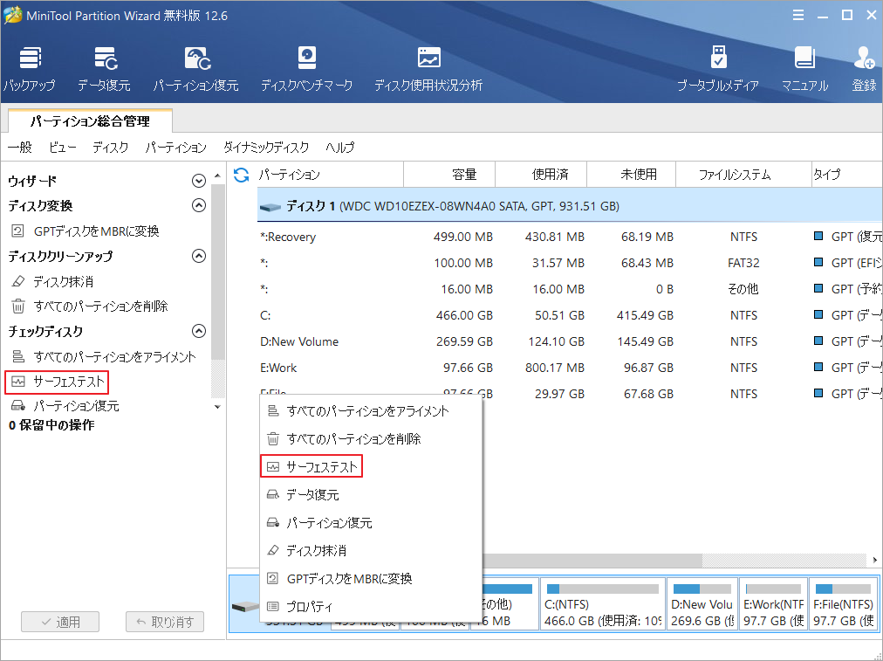Open the hamburger menu in title bar
The width and height of the screenshot is (883, 661).
coord(798,15)
